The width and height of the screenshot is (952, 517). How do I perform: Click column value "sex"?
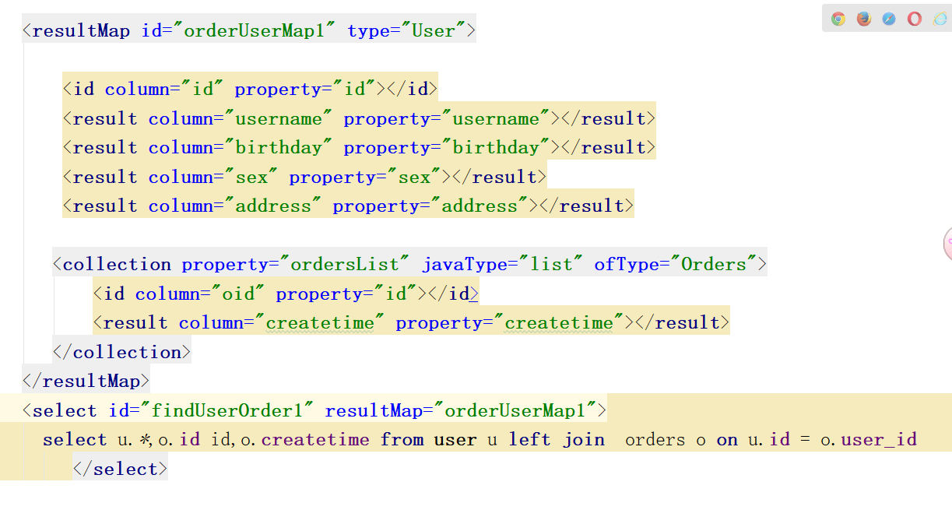click(x=251, y=177)
